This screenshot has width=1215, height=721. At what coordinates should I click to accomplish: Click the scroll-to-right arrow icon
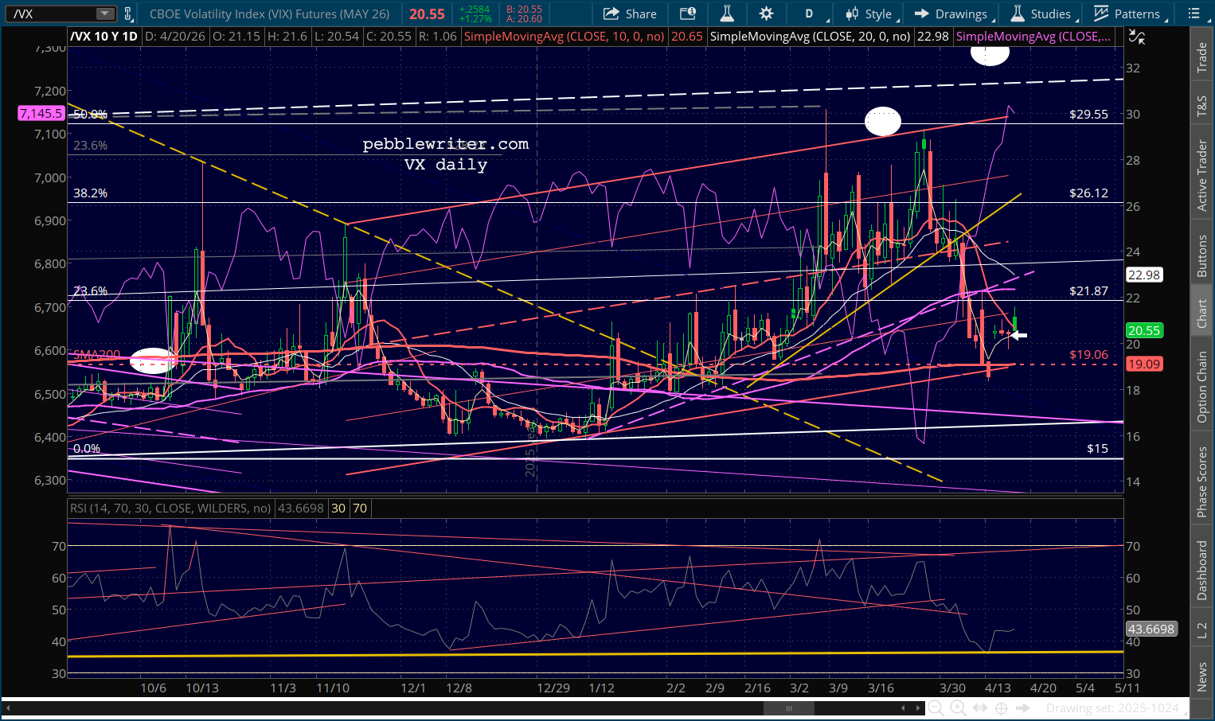(x=1024, y=707)
